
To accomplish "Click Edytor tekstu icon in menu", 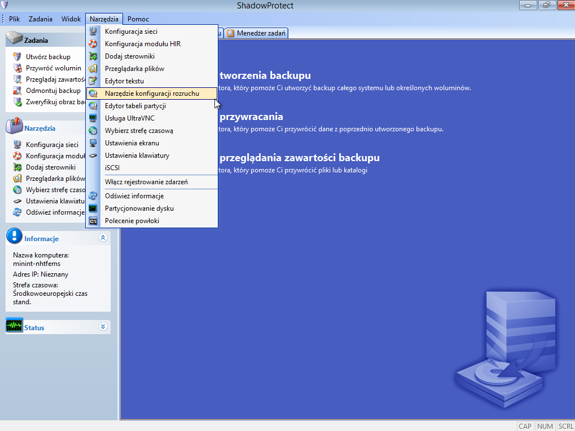I will (93, 81).
